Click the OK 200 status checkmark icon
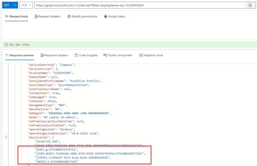The width and height of the screenshot is (257, 166). (x=6, y=45)
